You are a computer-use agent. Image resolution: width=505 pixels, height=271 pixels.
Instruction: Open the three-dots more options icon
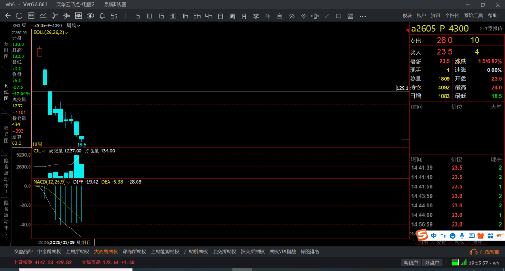tap(363, 16)
